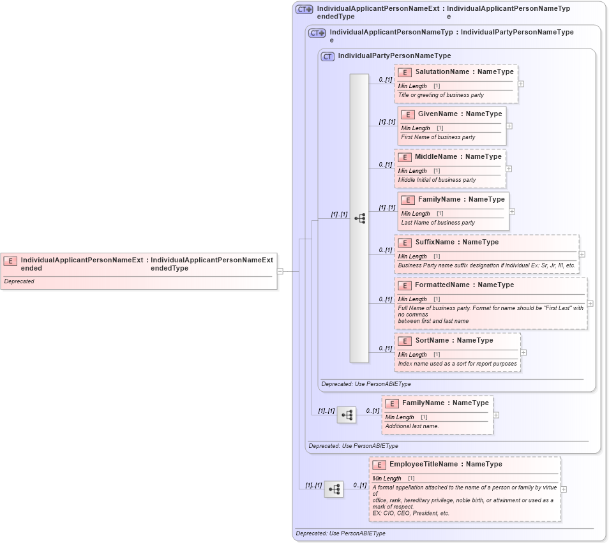Select the compositor icon beside additional FamilyName
This screenshot has height=543, width=609.
click(346, 415)
